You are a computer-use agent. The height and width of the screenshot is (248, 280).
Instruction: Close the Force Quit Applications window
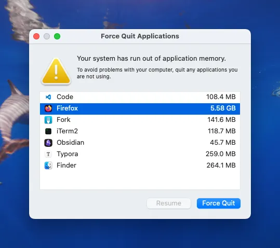[x=36, y=36]
